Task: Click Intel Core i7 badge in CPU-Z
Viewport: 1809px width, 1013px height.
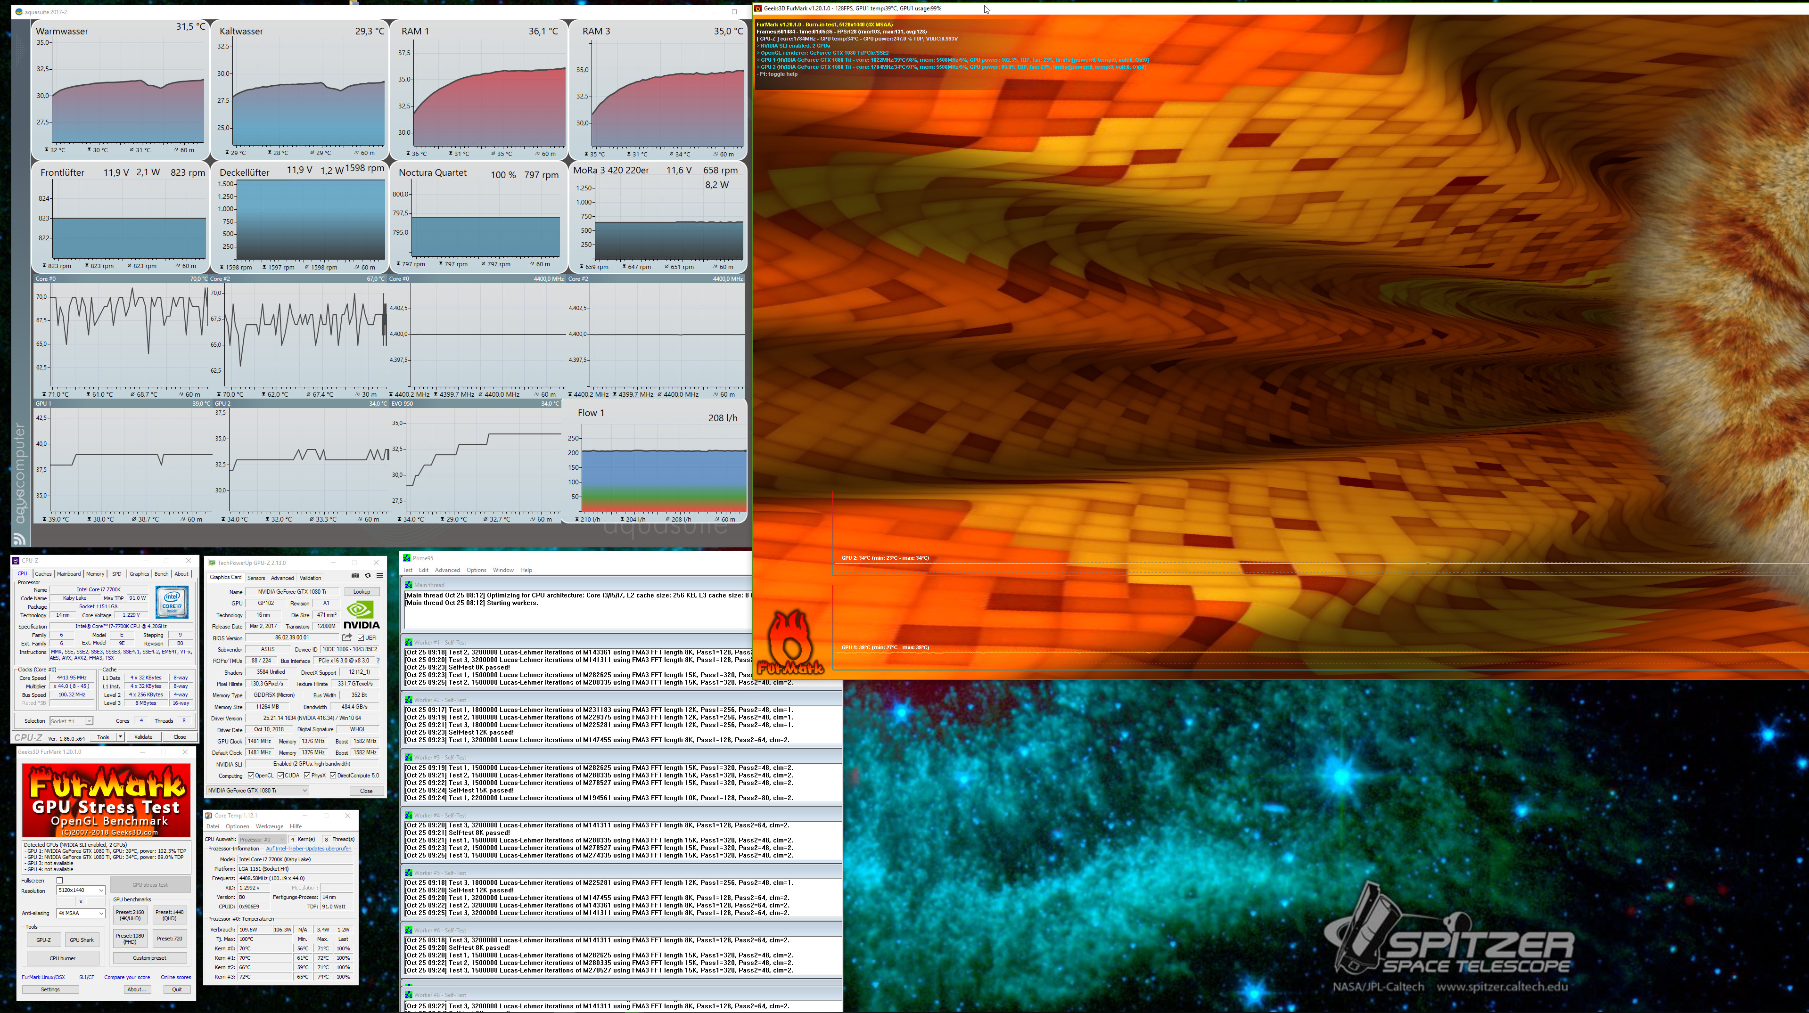Action: [172, 603]
